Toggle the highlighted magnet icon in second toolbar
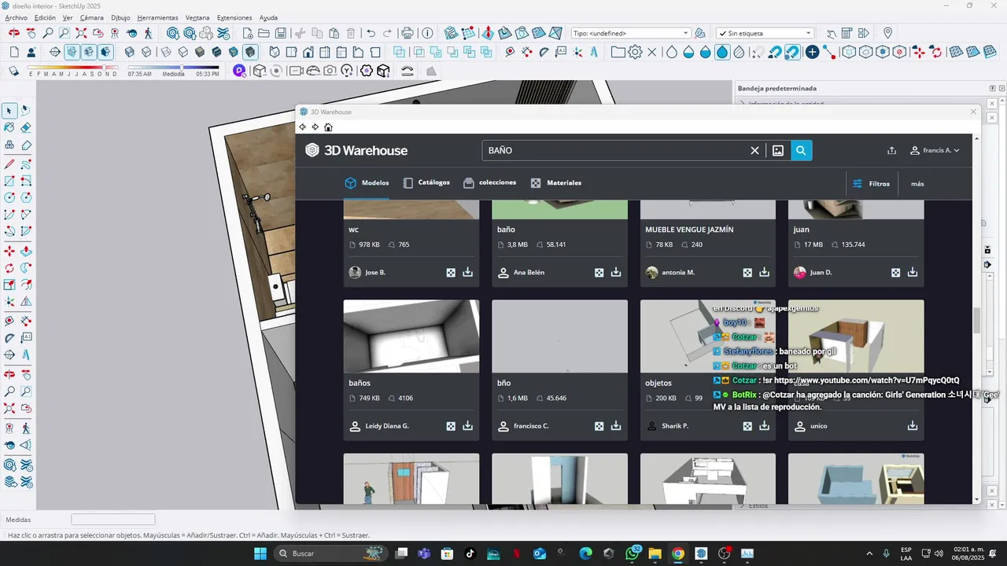This screenshot has height=566, width=1007. pyautogui.click(x=792, y=52)
